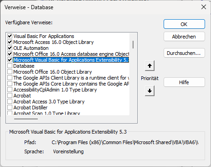Select the Visual Basic For Applications row

click(x=44, y=36)
